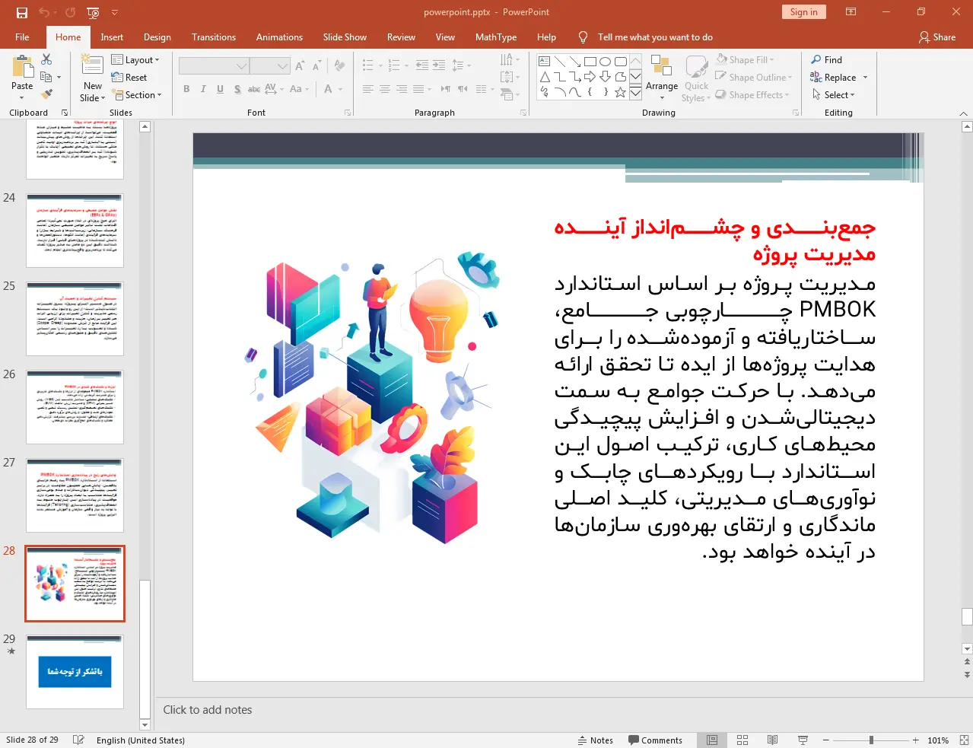Switch to the MathType tab
This screenshot has width=973, height=748.
[x=496, y=37]
